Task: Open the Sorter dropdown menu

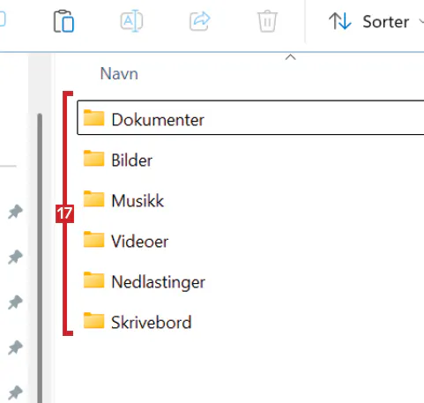Action: click(x=376, y=22)
